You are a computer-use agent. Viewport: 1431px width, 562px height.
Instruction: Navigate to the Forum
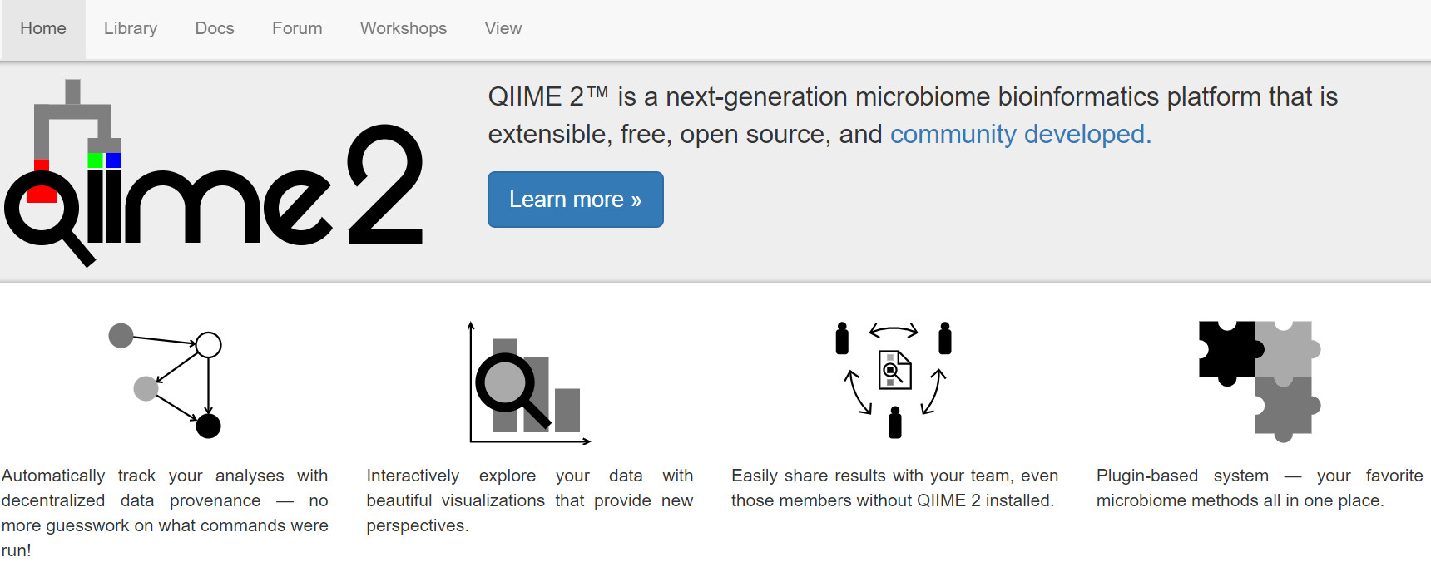[x=296, y=27]
